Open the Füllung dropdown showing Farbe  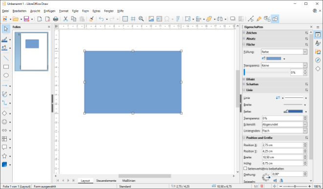(284, 52)
